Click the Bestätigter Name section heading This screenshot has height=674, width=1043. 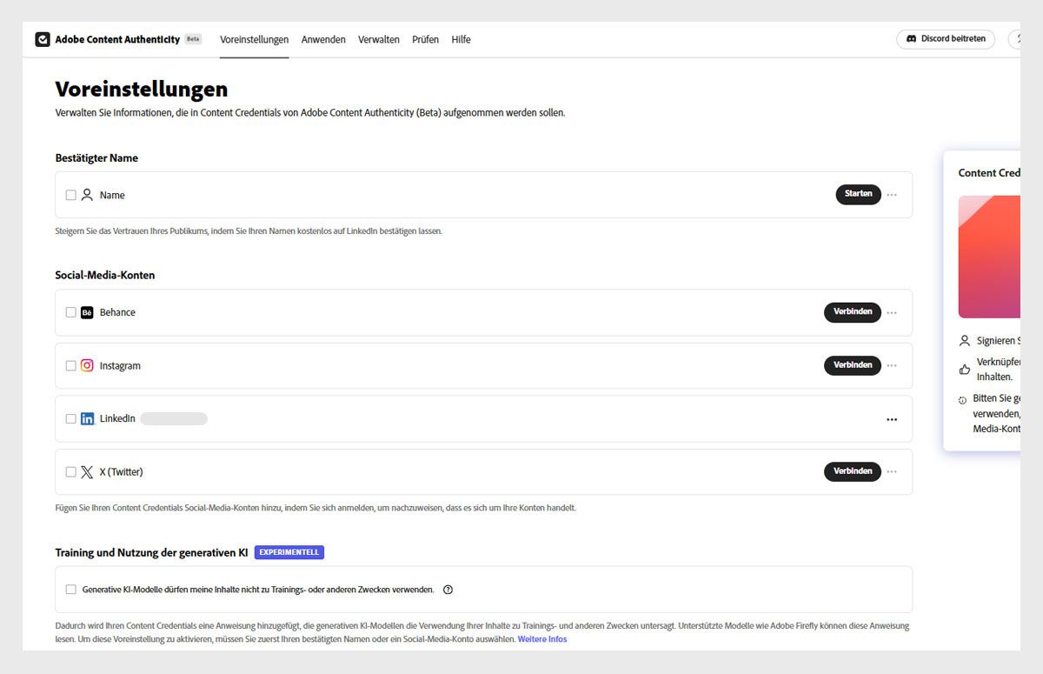(96, 158)
